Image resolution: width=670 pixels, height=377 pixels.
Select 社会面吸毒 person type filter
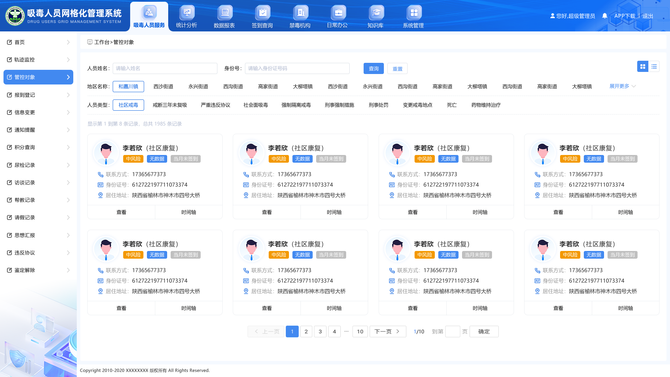[x=256, y=105]
